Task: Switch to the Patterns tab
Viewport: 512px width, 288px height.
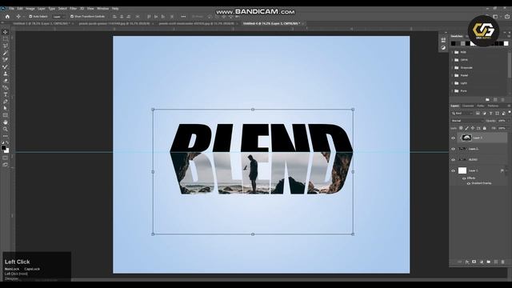Action: tap(493, 106)
